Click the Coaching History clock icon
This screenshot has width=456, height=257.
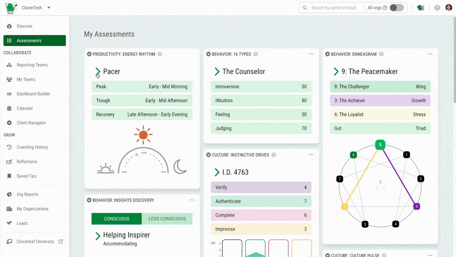click(x=9, y=147)
